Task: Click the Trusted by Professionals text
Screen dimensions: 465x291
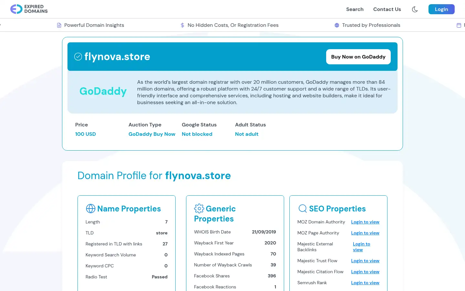Action: pyautogui.click(x=371, y=25)
